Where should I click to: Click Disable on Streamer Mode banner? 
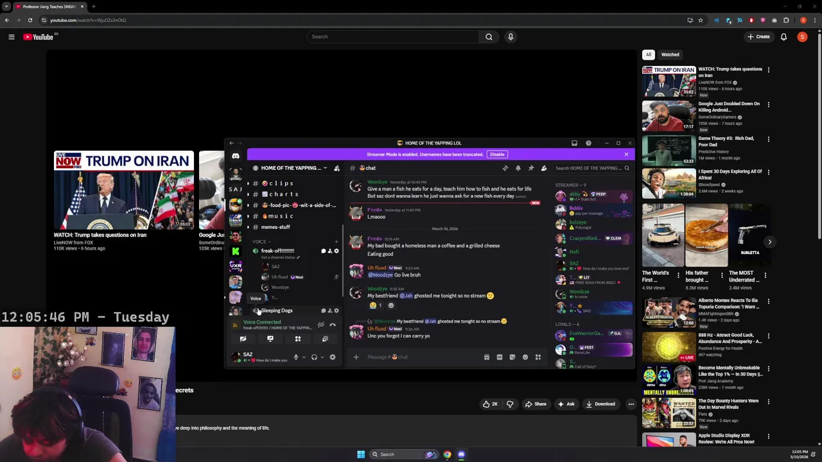(x=497, y=155)
